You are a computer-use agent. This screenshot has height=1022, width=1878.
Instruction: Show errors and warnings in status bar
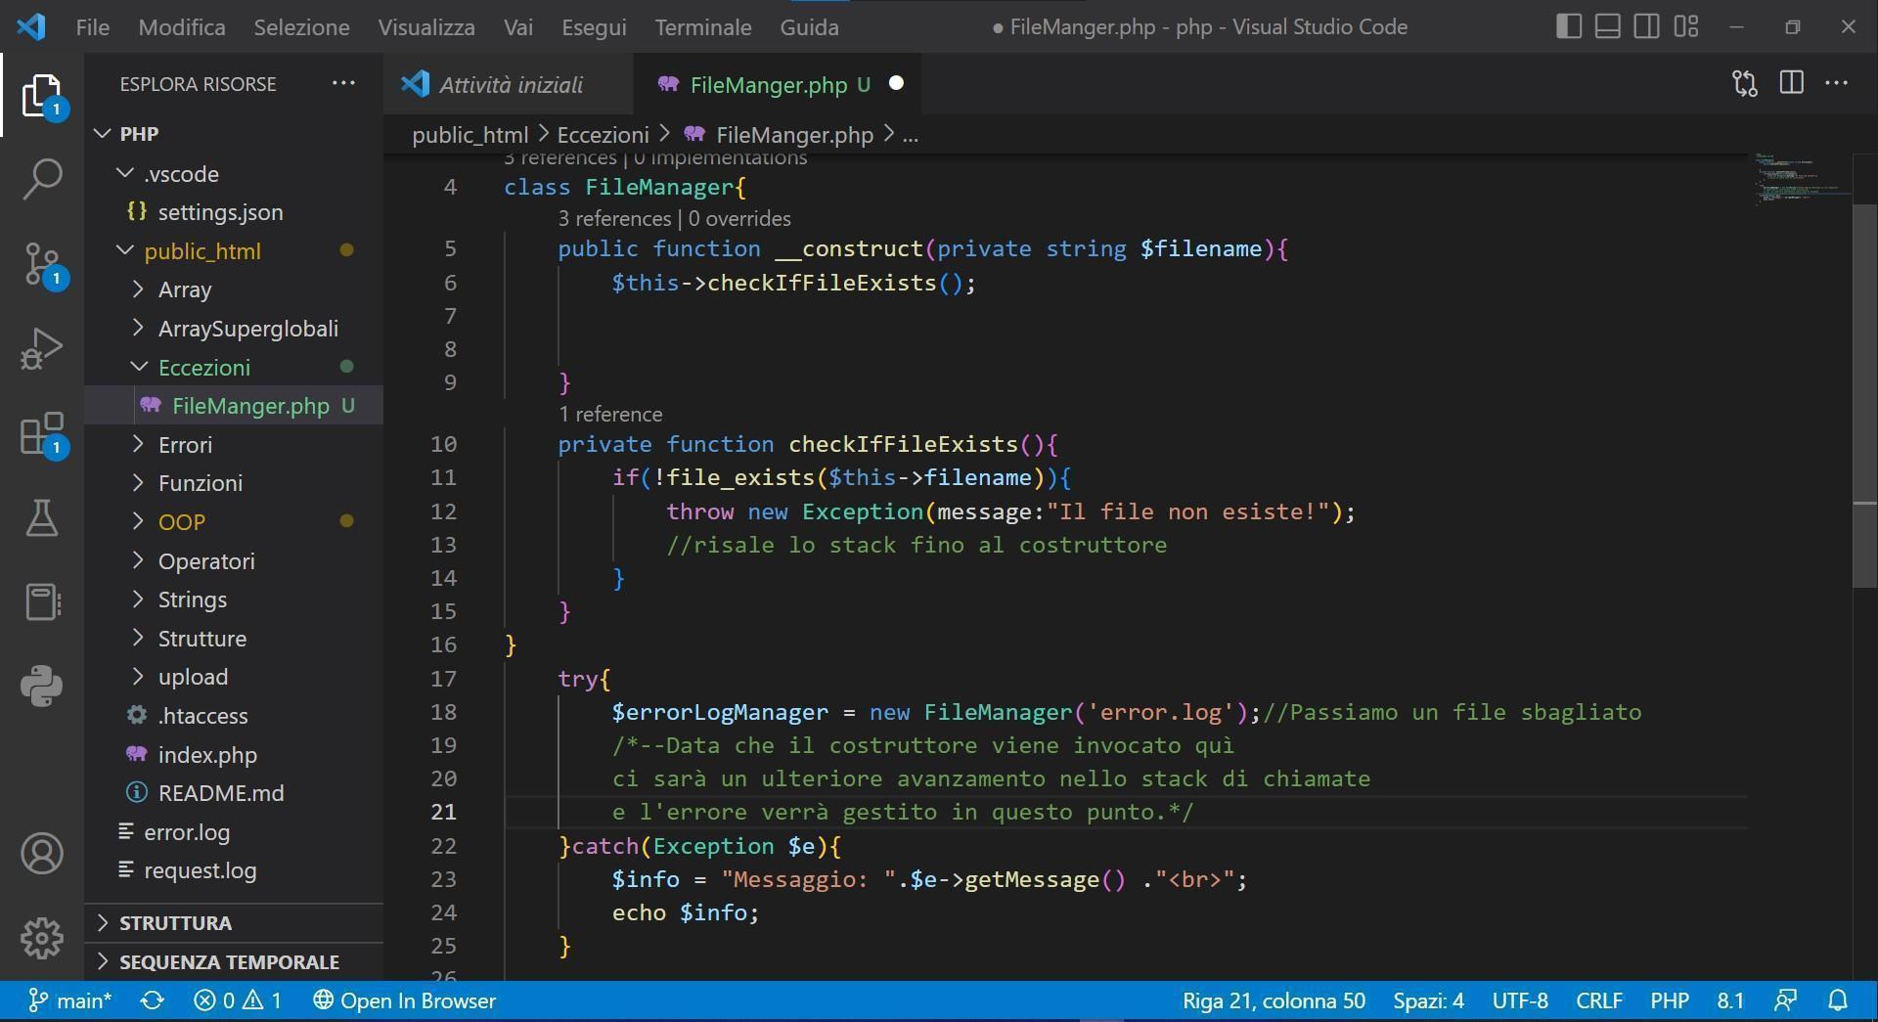click(x=237, y=1000)
